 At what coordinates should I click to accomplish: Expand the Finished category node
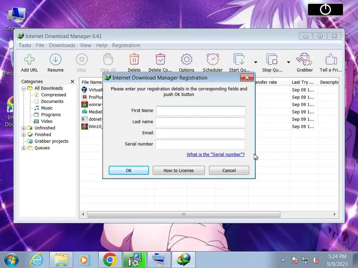pyautogui.click(x=23, y=135)
